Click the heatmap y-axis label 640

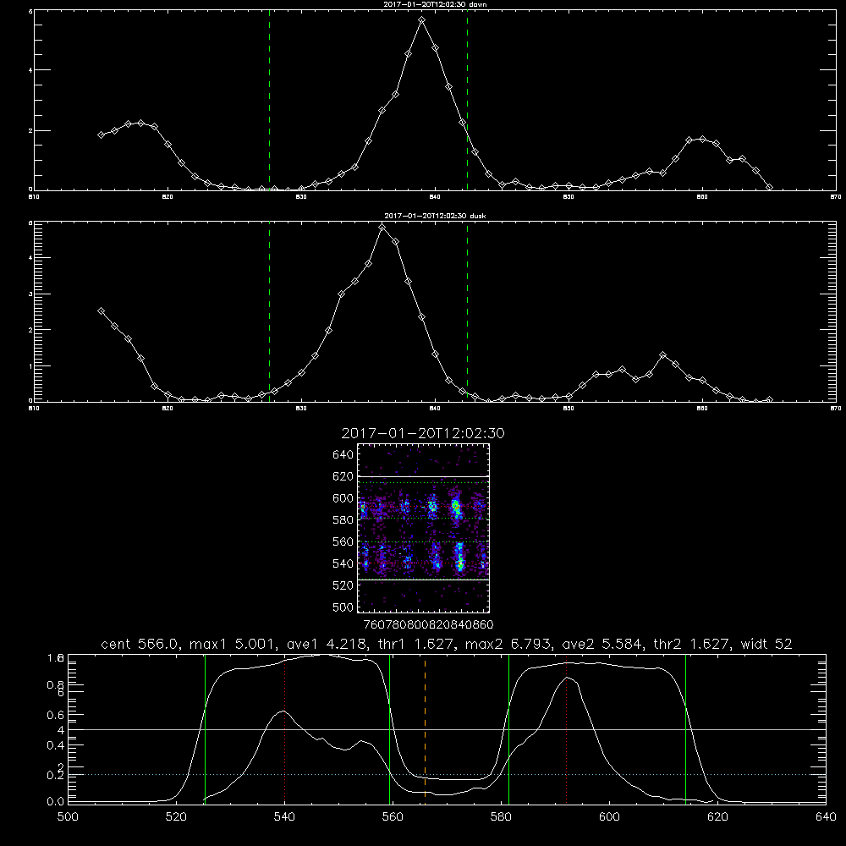(343, 454)
